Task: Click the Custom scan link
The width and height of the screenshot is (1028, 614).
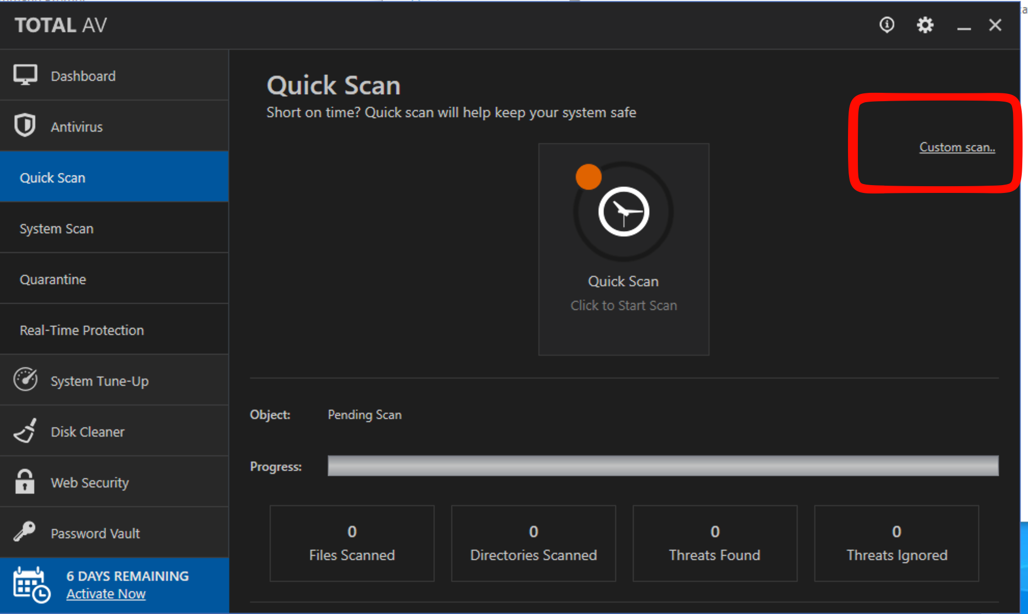Action: pos(957,147)
